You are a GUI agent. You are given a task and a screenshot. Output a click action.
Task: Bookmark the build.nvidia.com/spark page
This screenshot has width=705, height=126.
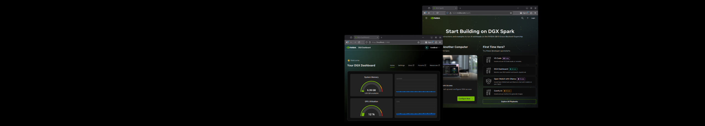pos(511,13)
